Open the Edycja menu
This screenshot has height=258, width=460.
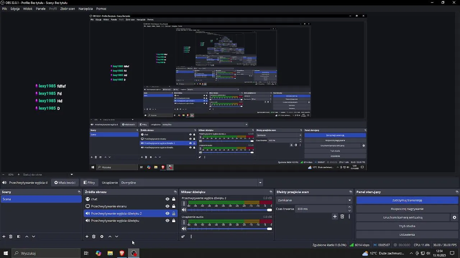[15, 9]
